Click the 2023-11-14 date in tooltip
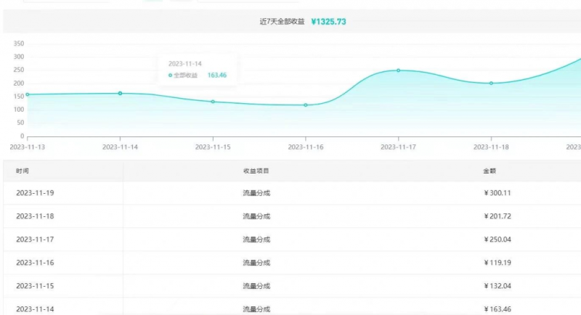Screen dimensions: 581x315 (x=184, y=64)
